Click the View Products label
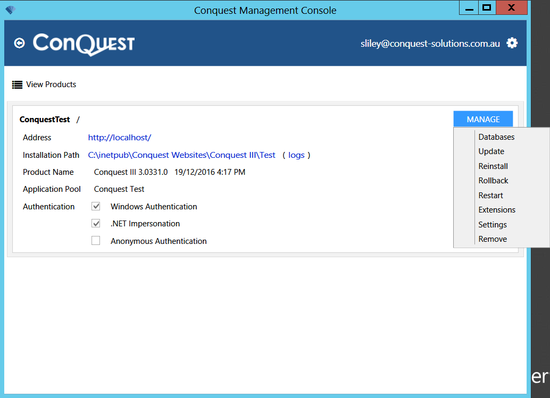This screenshot has height=398, width=550. point(51,84)
